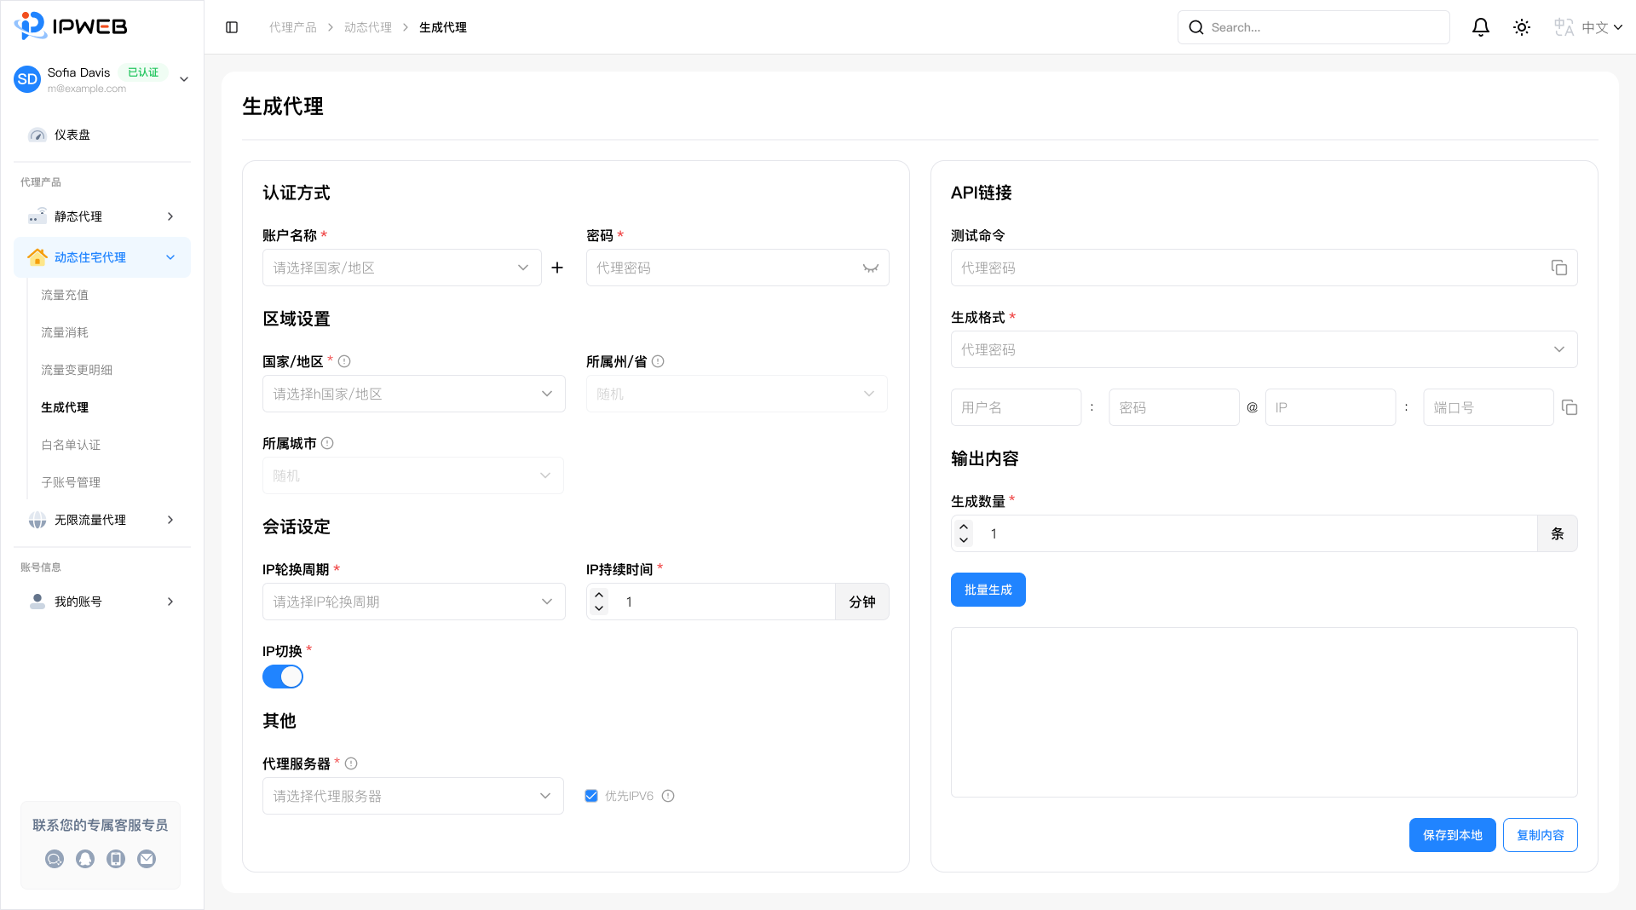Copy the API link format with the copy icon
Screen dimensions: 1636x910
[x=1570, y=407]
